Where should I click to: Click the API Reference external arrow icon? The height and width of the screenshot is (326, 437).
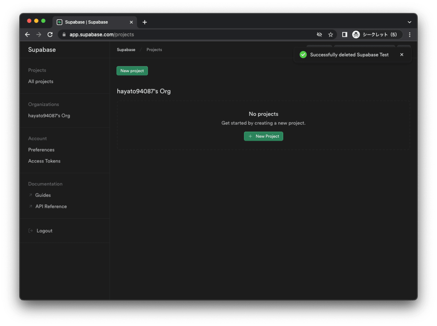pyautogui.click(x=31, y=207)
